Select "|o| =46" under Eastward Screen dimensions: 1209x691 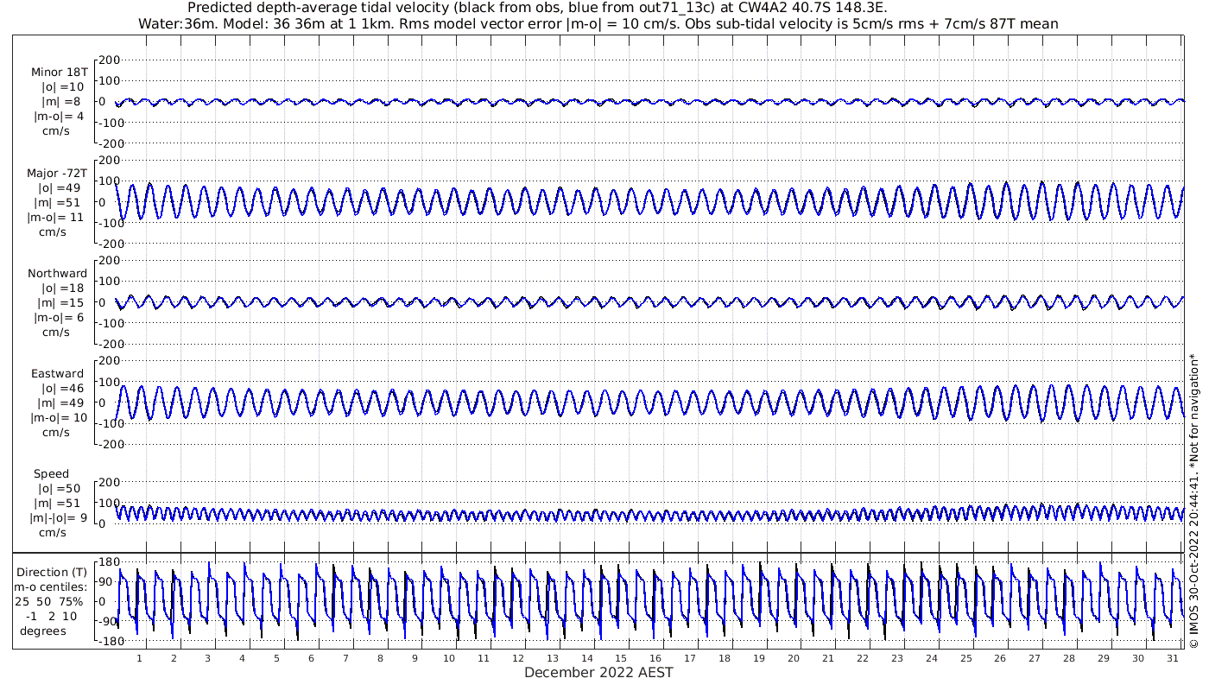point(62,389)
